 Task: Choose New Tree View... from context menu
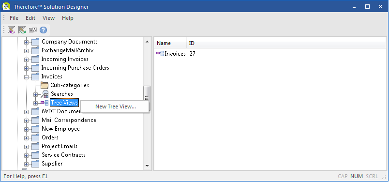pos(115,106)
